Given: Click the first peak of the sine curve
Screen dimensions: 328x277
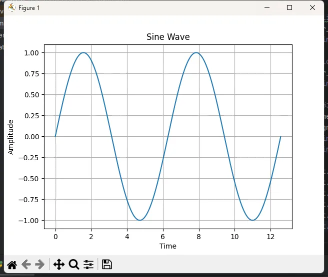Looking at the screenshot, I should point(83,52).
